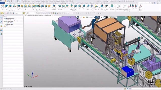Viewport: 161px width, 90px height.
Task: Select the PMI tree item
Action: pos(7,26)
